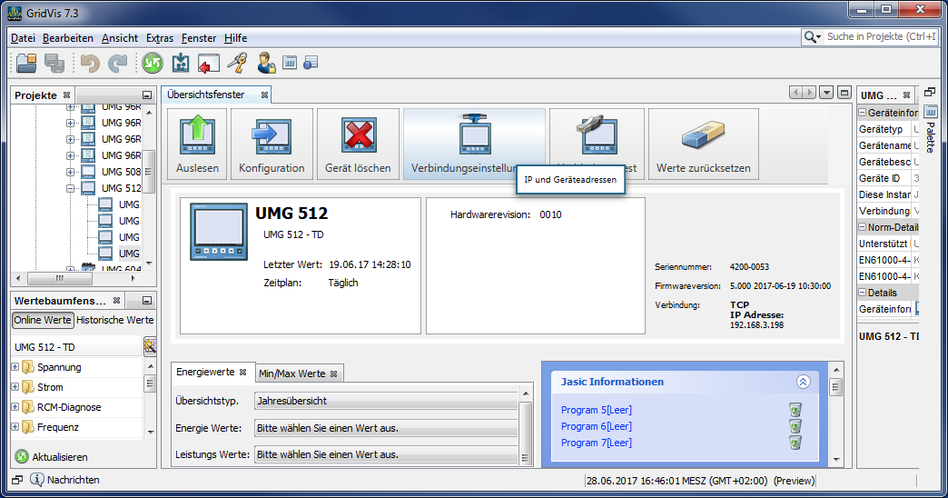Click the blue download-to-device toolbar icon
The width and height of the screenshot is (948, 498).
point(180,63)
